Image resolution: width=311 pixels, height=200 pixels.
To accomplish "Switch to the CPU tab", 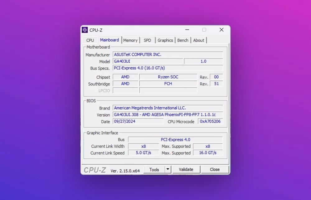I will tap(90, 40).
